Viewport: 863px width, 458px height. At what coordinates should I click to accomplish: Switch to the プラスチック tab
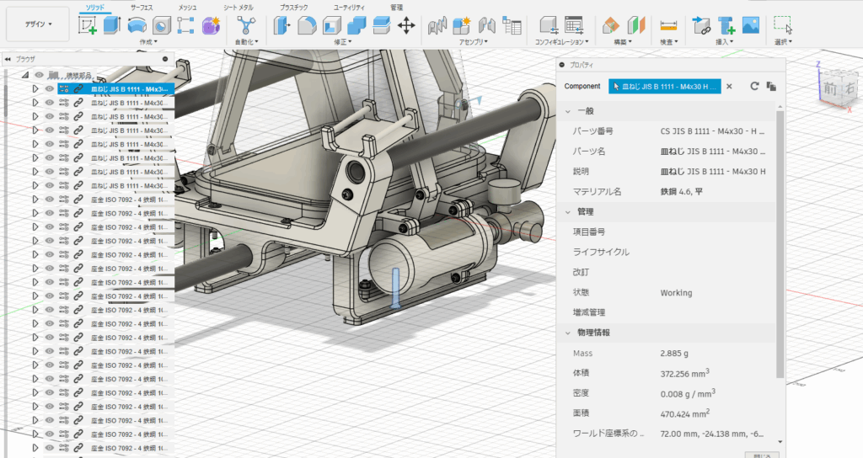pyautogui.click(x=293, y=7)
